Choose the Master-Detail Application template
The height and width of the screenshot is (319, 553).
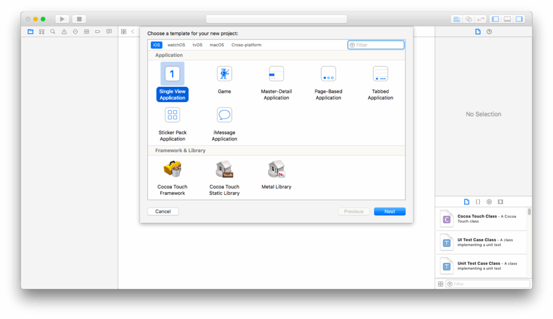point(276,74)
